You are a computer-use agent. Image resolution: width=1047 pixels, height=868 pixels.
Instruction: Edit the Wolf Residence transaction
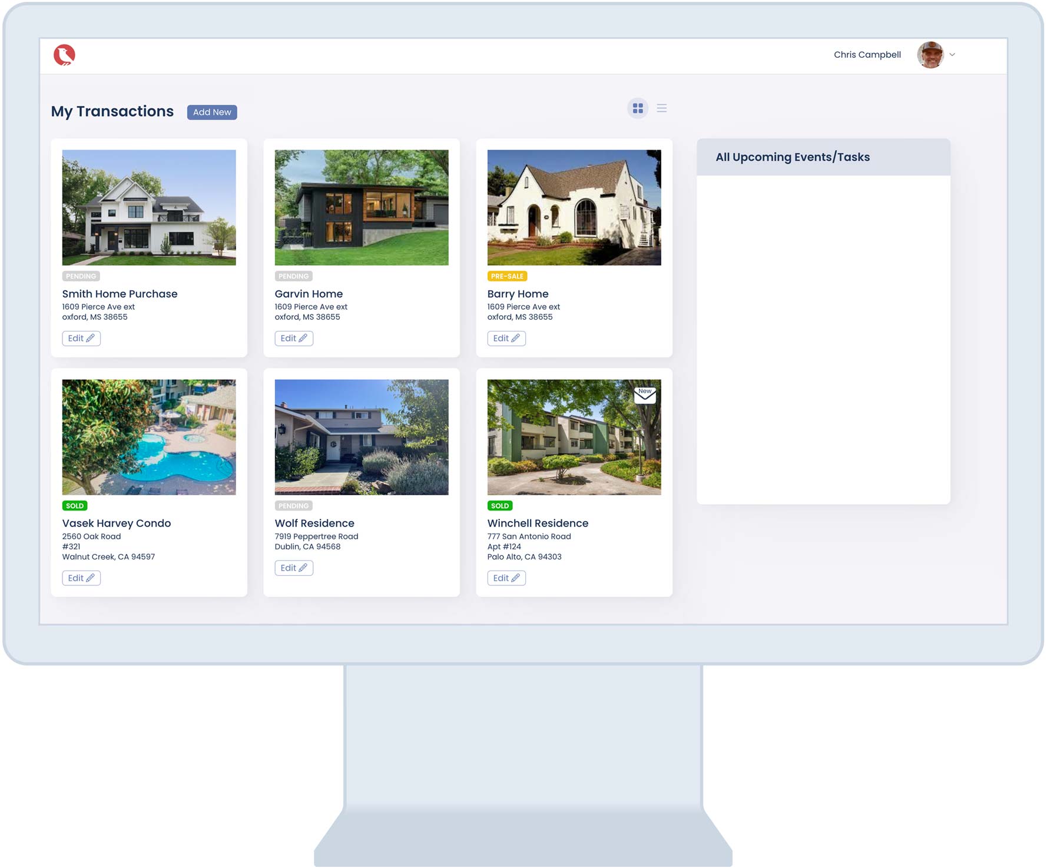pyautogui.click(x=294, y=568)
